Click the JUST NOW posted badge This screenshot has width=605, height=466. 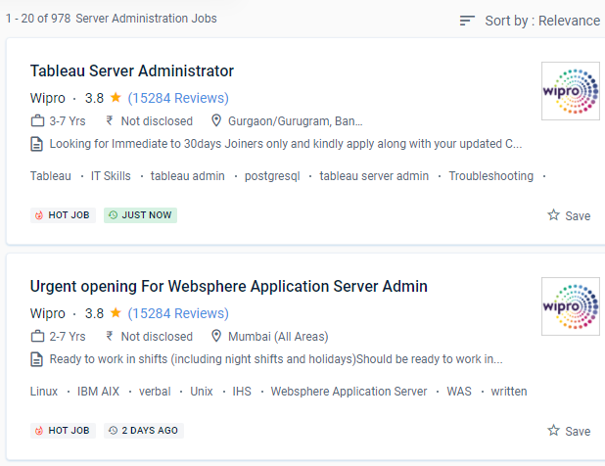click(141, 215)
